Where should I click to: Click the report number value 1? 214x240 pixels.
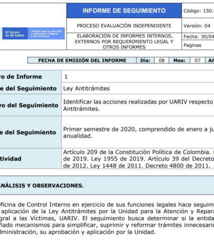66,77
